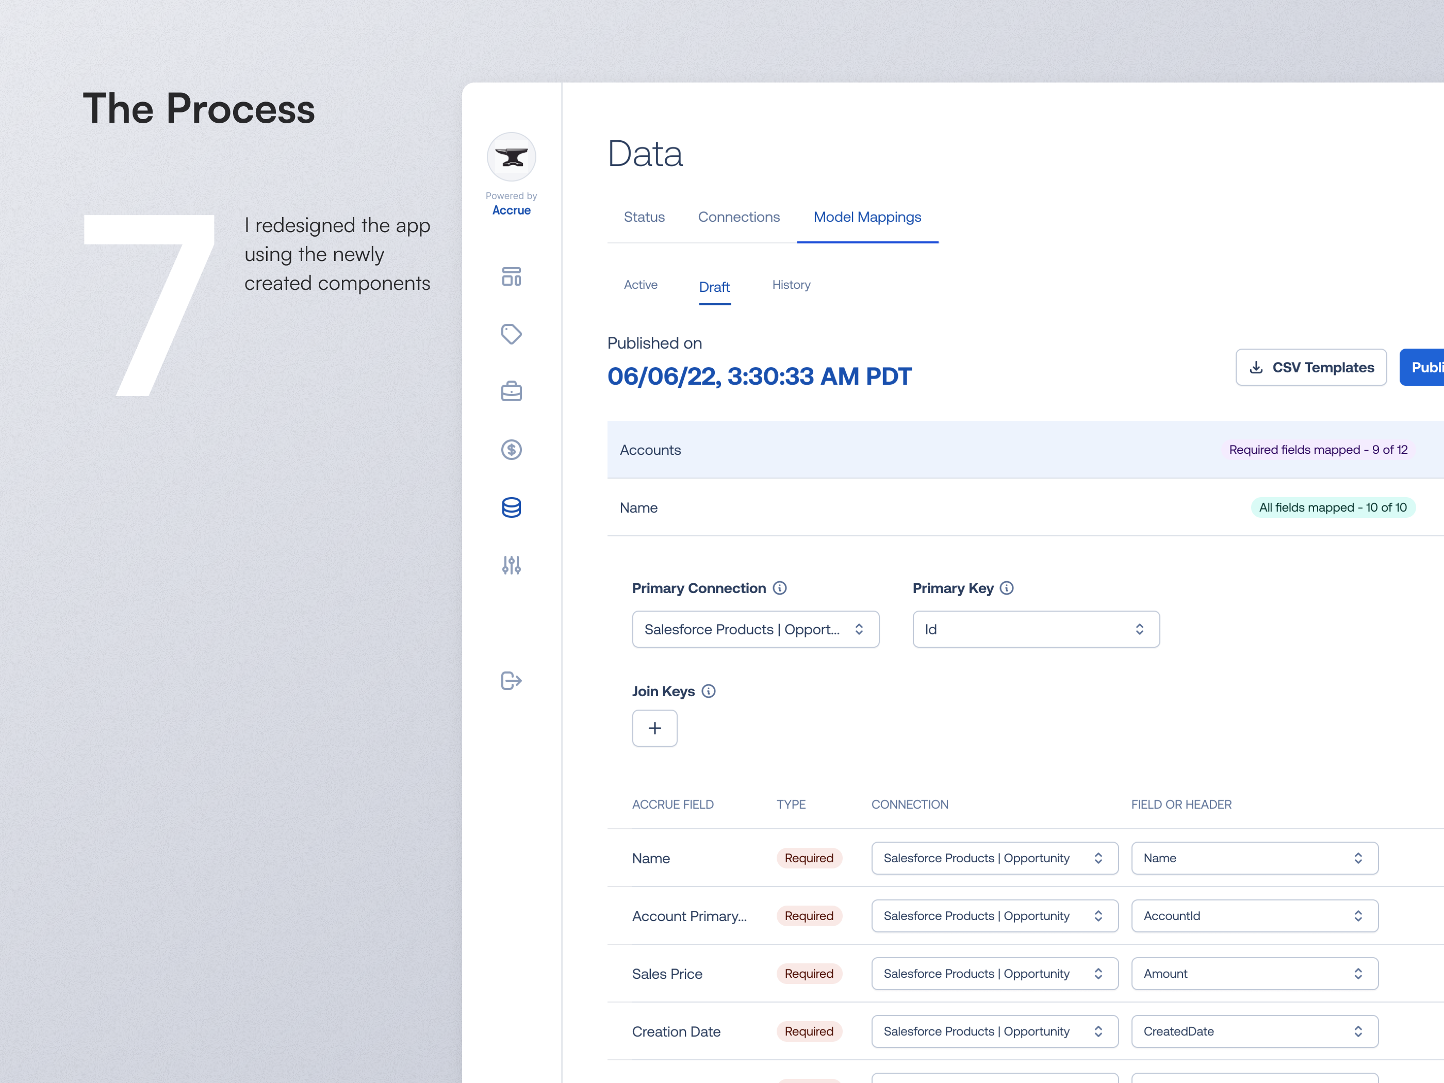Select the tag icon in the sidebar

coord(512,334)
